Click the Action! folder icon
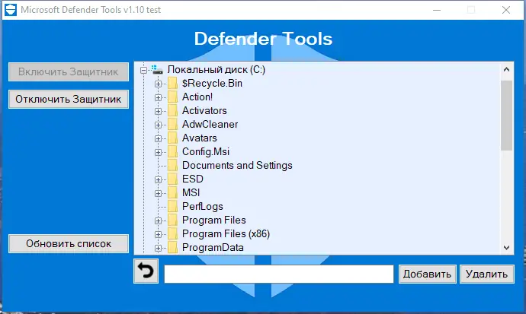Image resolution: width=526 pixels, height=314 pixels. (173, 97)
